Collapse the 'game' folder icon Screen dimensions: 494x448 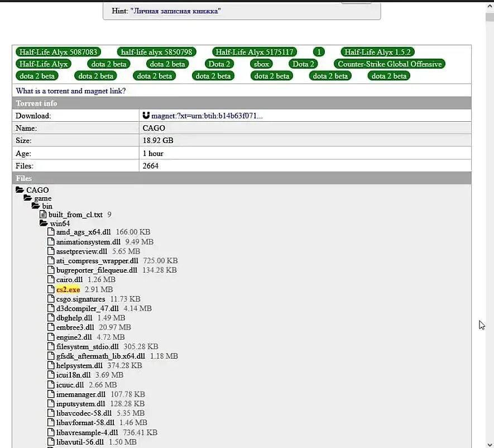click(28, 198)
